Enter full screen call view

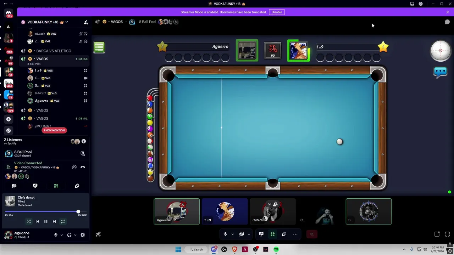click(x=447, y=234)
